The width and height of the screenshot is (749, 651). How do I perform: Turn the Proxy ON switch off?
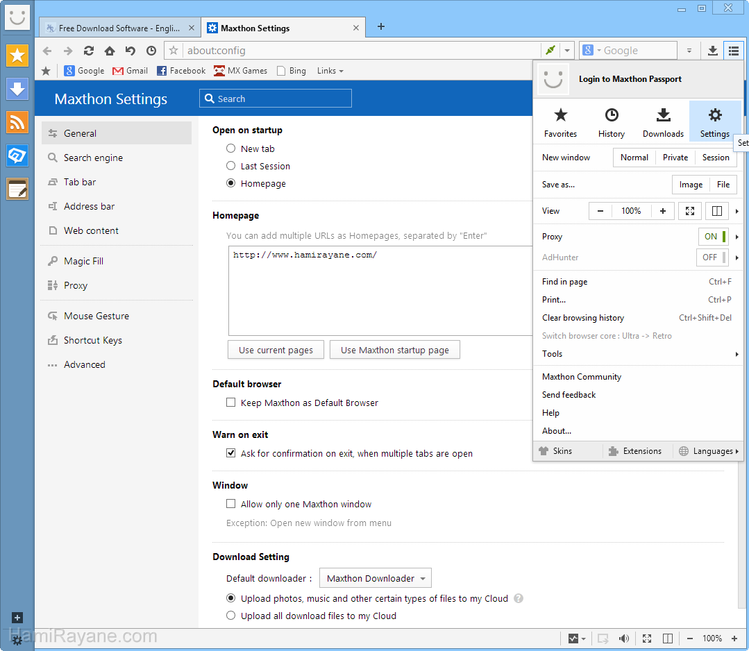(713, 237)
